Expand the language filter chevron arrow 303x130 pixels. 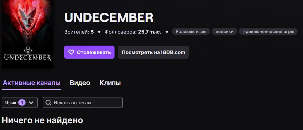tap(31, 103)
